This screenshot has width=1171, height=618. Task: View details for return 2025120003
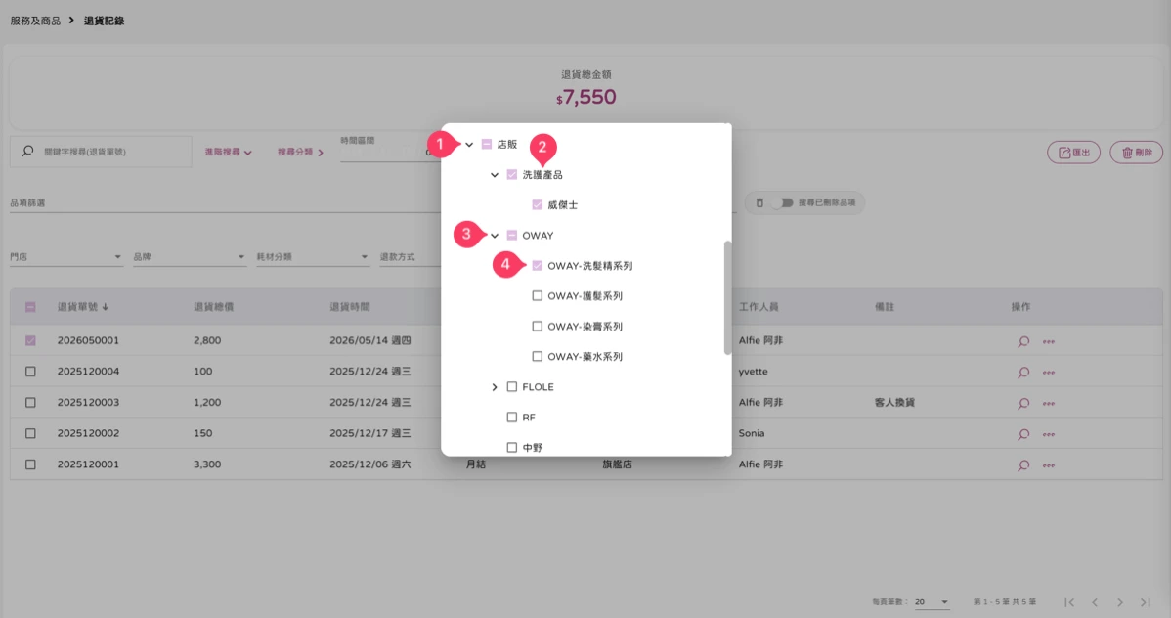point(1023,404)
